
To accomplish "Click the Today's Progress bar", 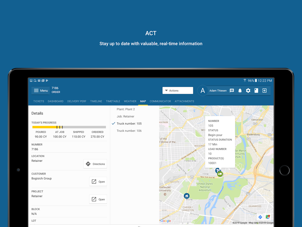I will [x=69, y=127].
